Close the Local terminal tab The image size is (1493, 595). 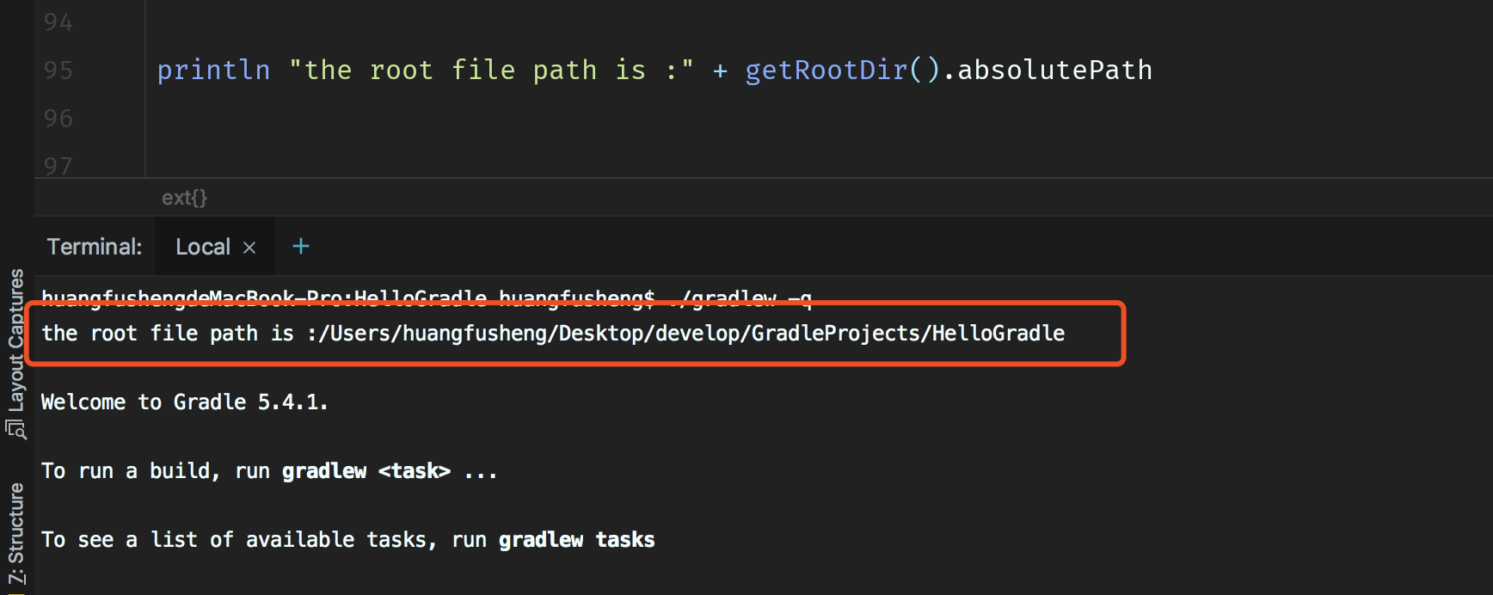click(x=249, y=248)
